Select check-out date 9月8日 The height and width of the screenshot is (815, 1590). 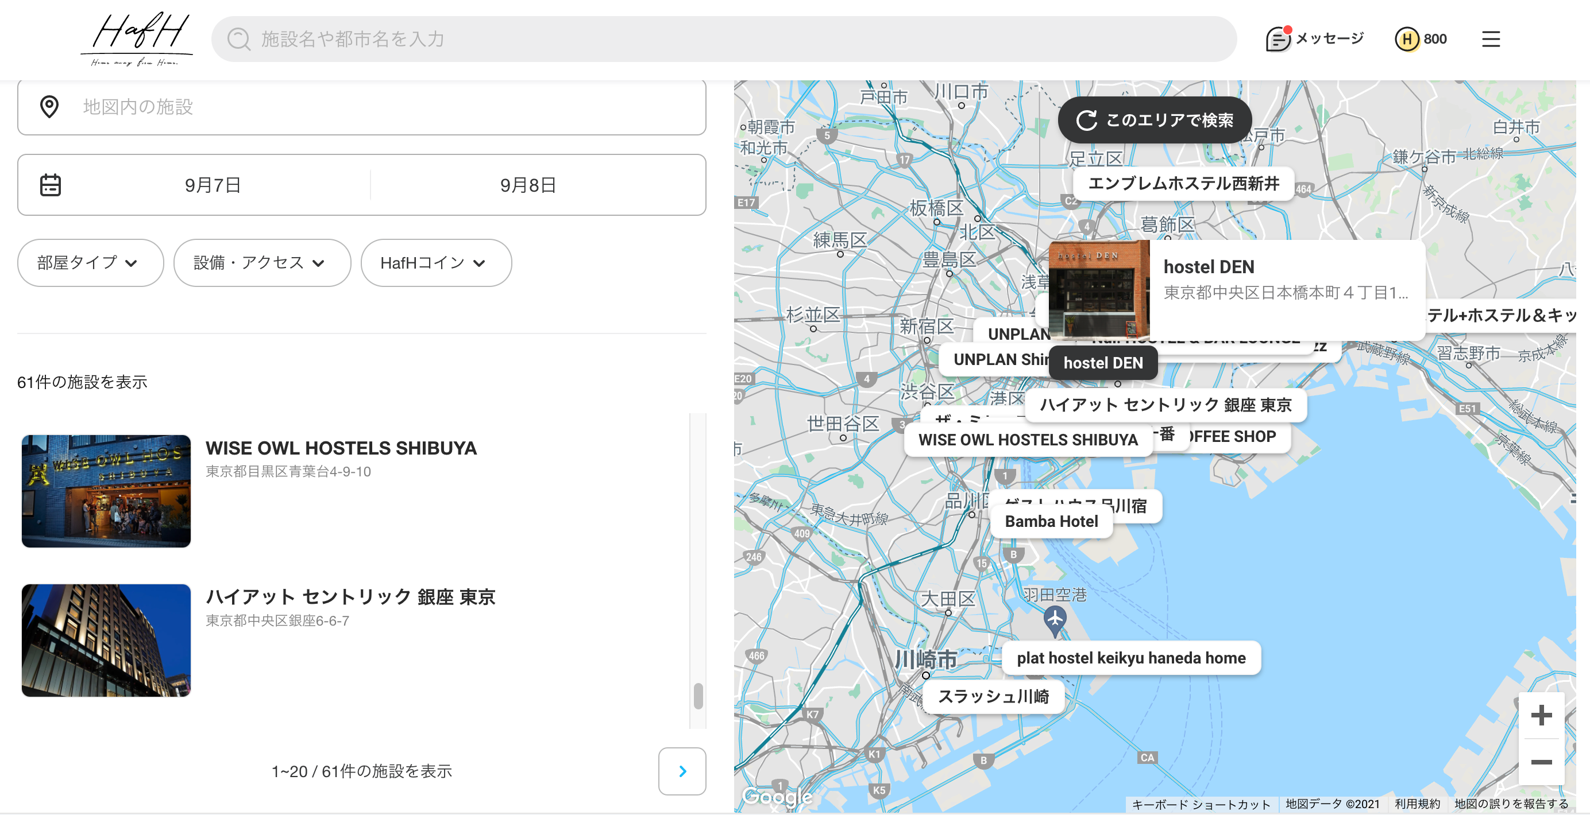pyautogui.click(x=528, y=185)
